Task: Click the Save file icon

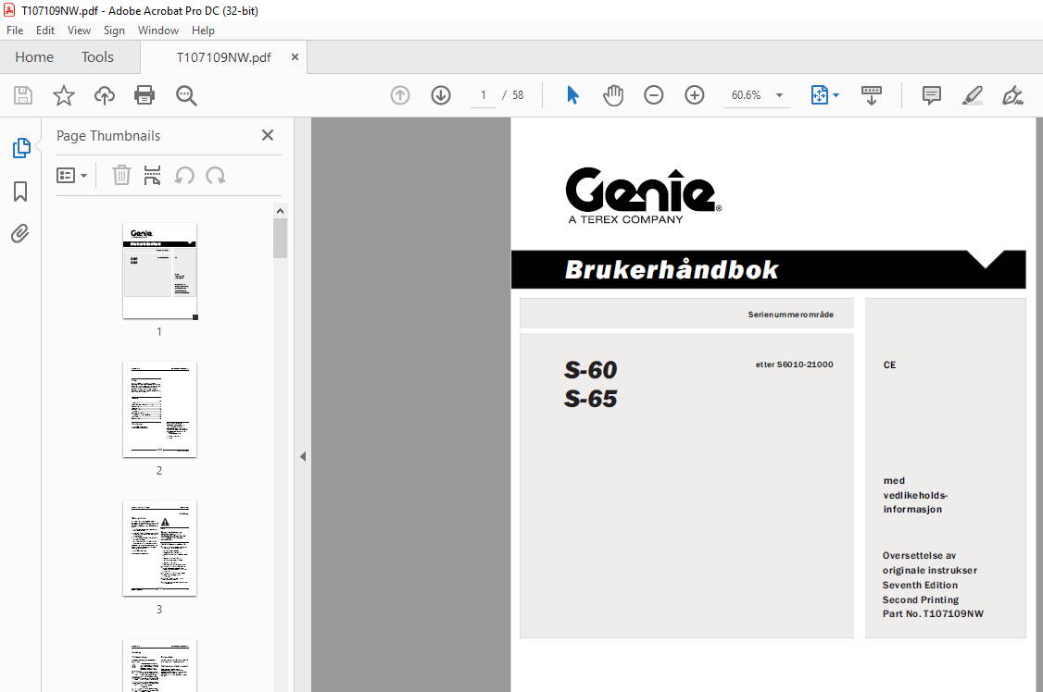Action: click(23, 95)
